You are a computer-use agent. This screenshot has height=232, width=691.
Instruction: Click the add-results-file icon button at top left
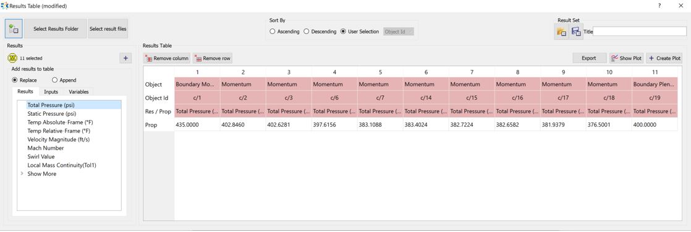(x=14, y=29)
